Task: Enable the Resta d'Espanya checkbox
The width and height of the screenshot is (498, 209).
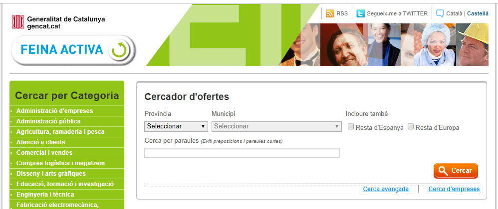Action: pyautogui.click(x=351, y=127)
